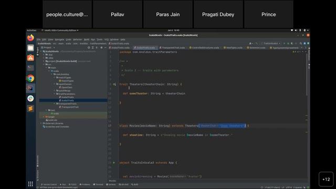Select Scratches and Consoles in tree

(56, 127)
